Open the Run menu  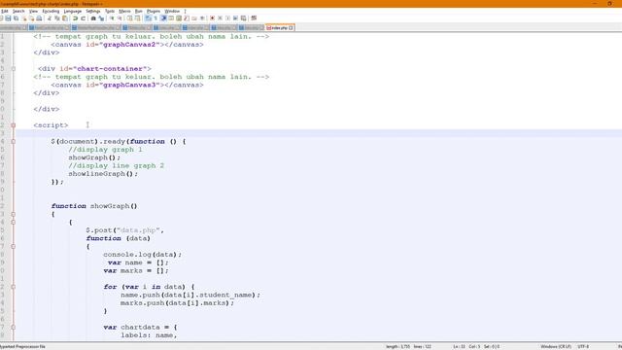[x=138, y=11]
